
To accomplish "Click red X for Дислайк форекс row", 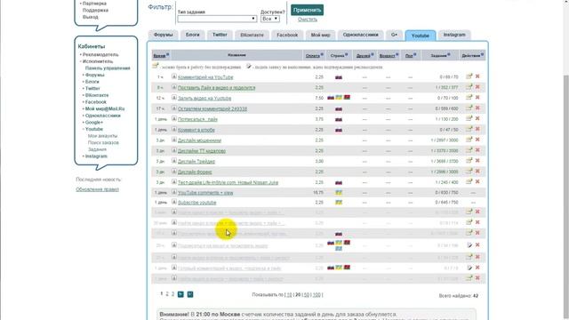I will coord(477,171).
